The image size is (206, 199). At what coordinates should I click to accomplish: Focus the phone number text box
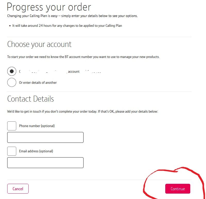45,137
